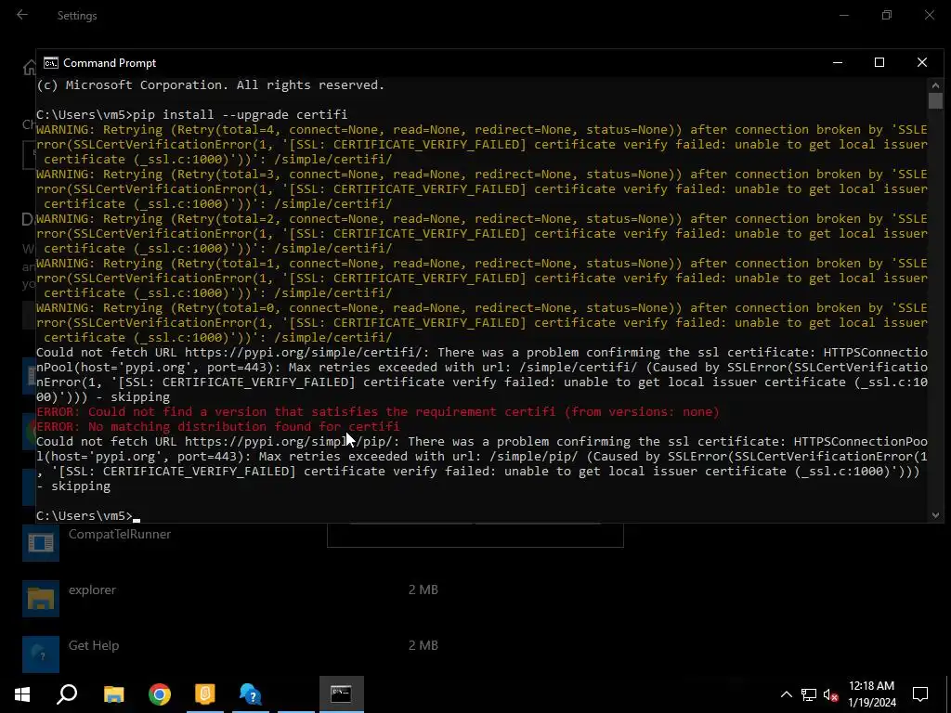Go back in the Settings window
Image resolution: width=951 pixels, height=713 pixels.
(x=22, y=15)
